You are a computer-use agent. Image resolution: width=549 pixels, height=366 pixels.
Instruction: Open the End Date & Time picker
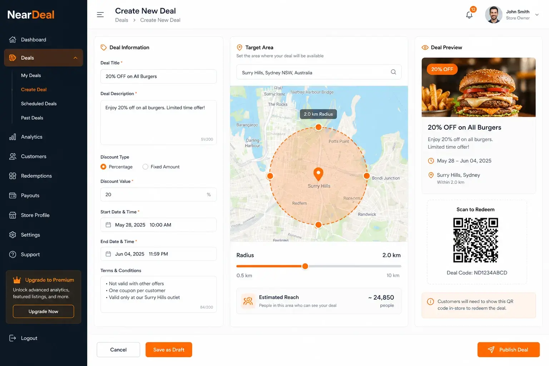tap(158, 254)
